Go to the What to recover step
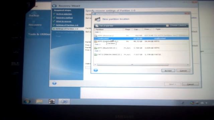This screenshot has height=120, width=214. (x=64, y=21)
